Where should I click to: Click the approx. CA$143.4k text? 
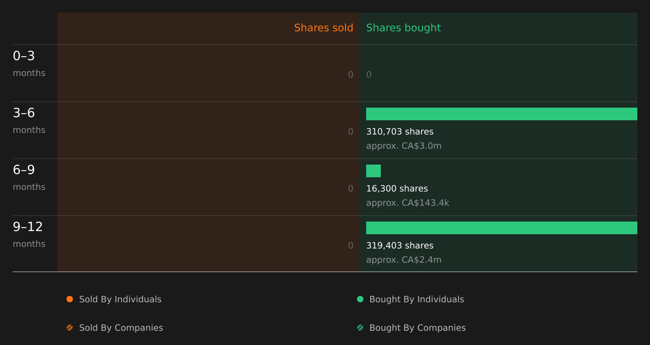pos(408,203)
